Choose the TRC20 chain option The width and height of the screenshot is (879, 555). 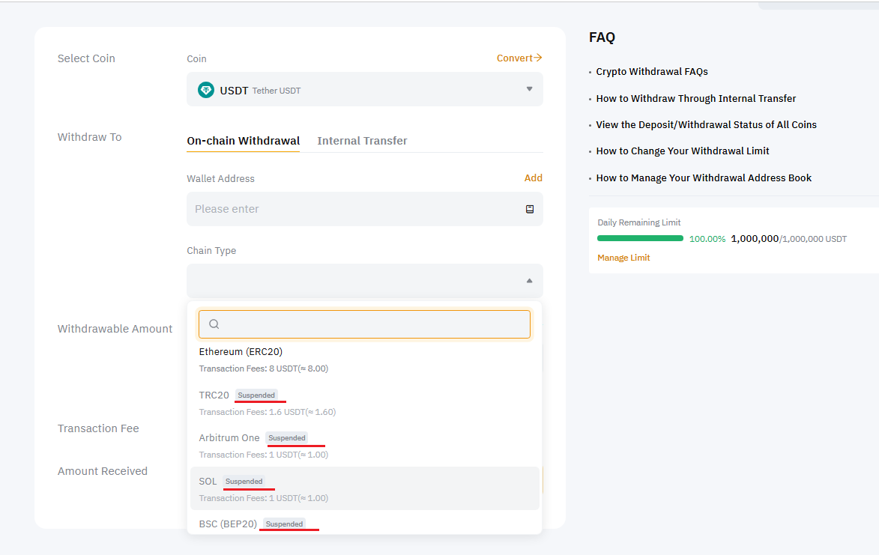coord(214,395)
